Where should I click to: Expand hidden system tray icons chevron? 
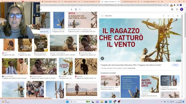pyautogui.click(x=162, y=102)
